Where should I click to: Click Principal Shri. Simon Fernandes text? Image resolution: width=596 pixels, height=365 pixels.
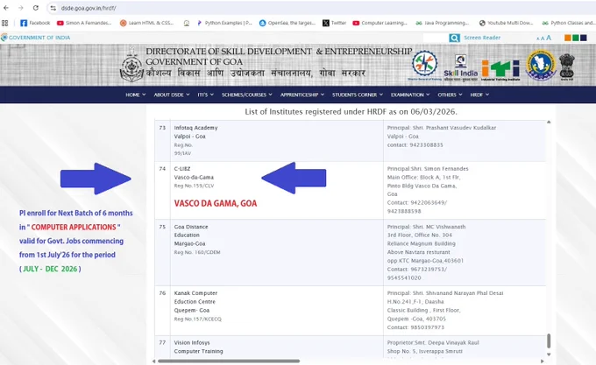(428, 169)
